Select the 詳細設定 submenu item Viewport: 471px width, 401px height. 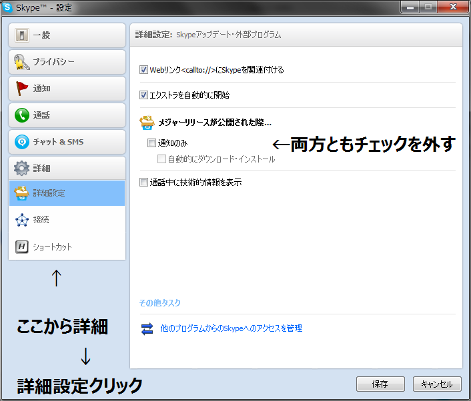pos(67,193)
